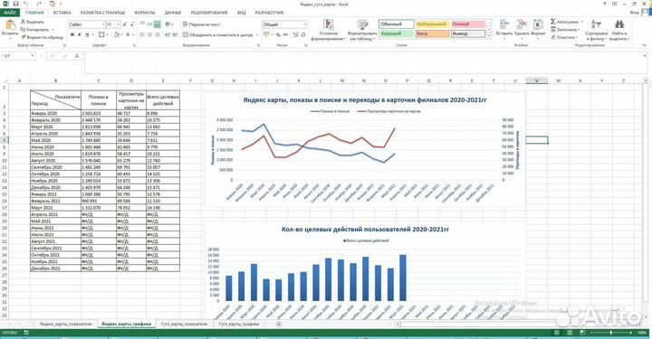Viewport: 652px width, 339px height.
Task: Open Сортировка и фильтр tool
Action: coord(596,30)
